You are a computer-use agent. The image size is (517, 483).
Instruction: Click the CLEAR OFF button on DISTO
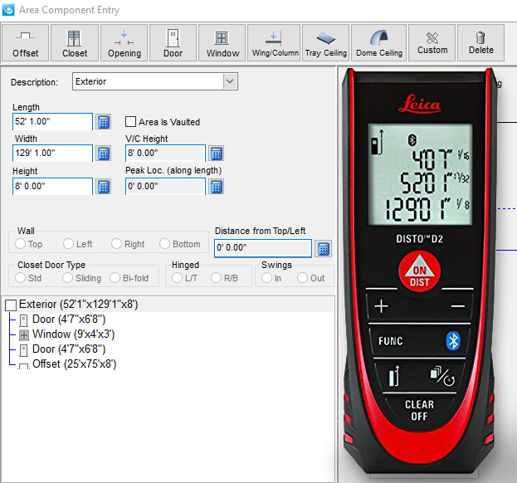click(x=419, y=410)
